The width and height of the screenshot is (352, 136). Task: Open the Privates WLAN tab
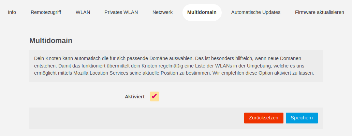[x=121, y=12]
